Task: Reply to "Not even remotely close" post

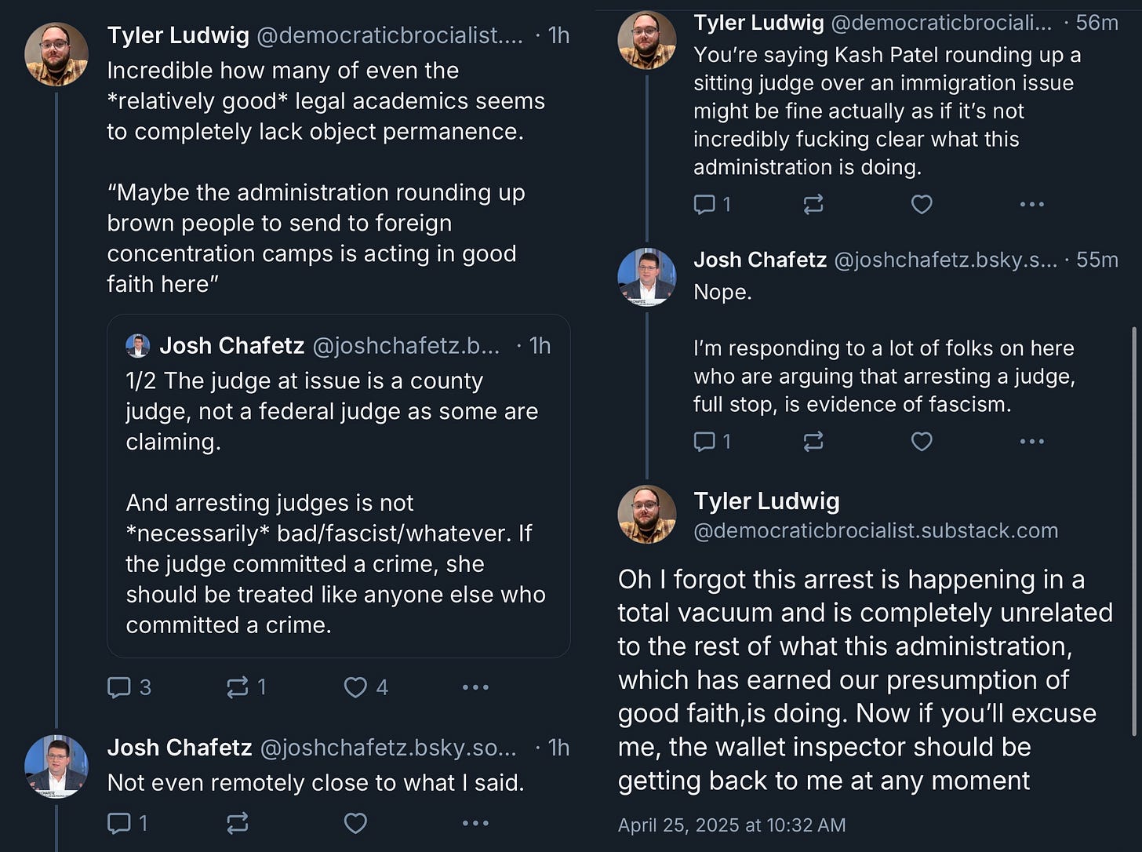Action: point(119,823)
